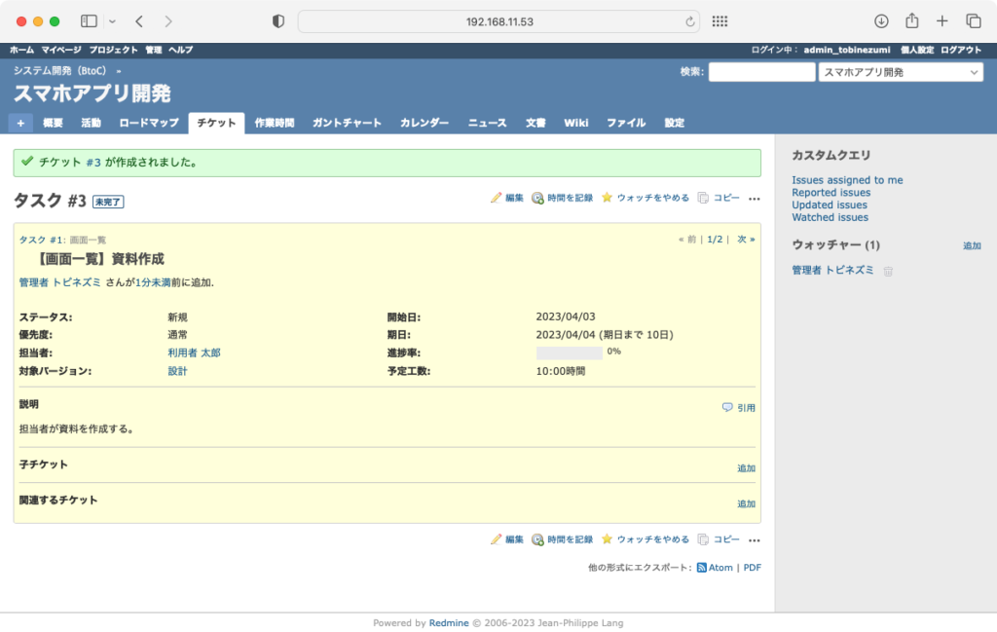Viewport: 997px width, 632px height.
Task: Click the Safari sidebar toggle icon
Action: (x=89, y=21)
